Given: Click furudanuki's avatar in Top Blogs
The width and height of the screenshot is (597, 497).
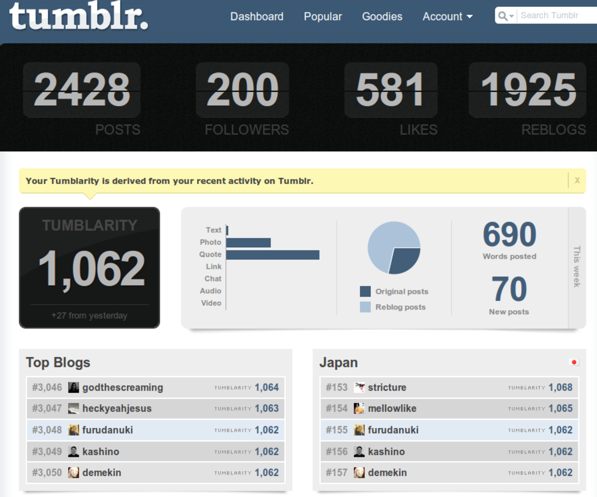Looking at the screenshot, I should (x=73, y=430).
